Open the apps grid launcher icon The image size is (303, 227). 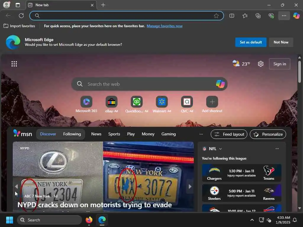point(14,64)
